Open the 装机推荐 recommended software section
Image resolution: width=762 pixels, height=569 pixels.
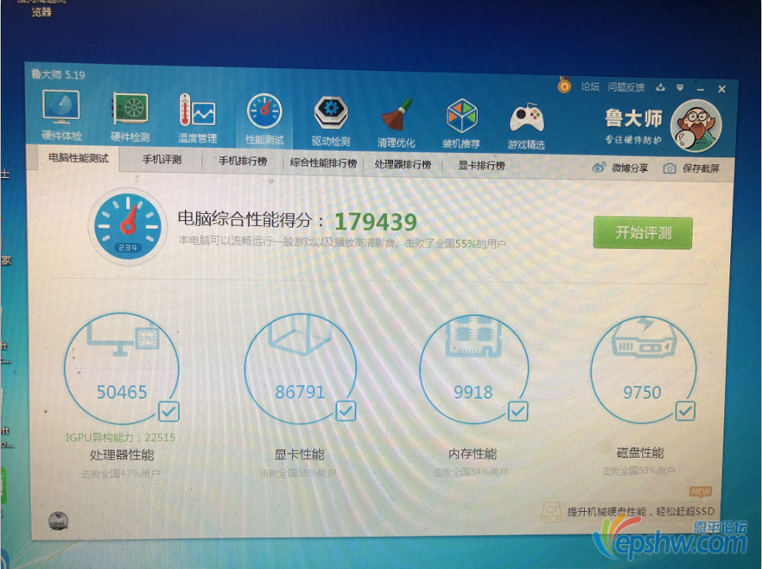[x=461, y=123]
